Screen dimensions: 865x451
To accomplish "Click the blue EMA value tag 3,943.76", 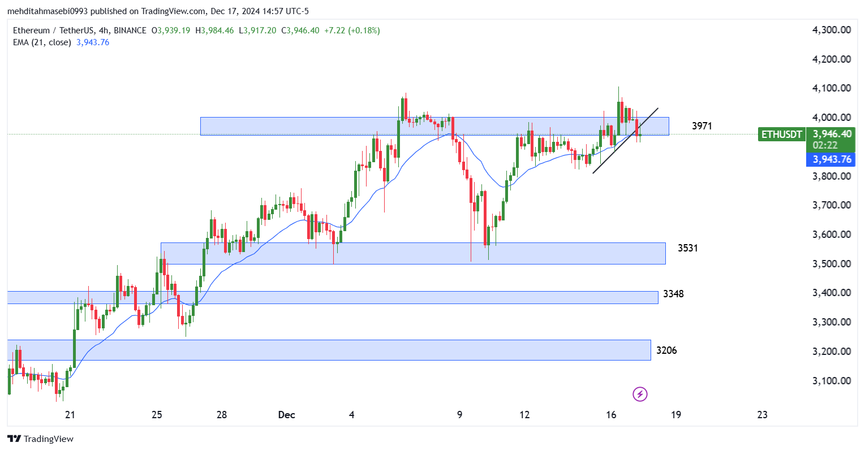I will (830, 159).
